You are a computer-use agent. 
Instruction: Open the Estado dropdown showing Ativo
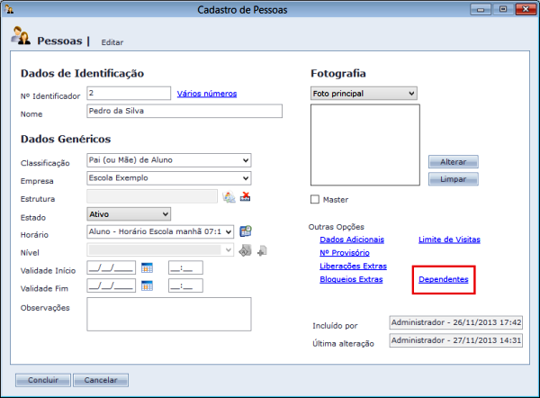pos(129,213)
